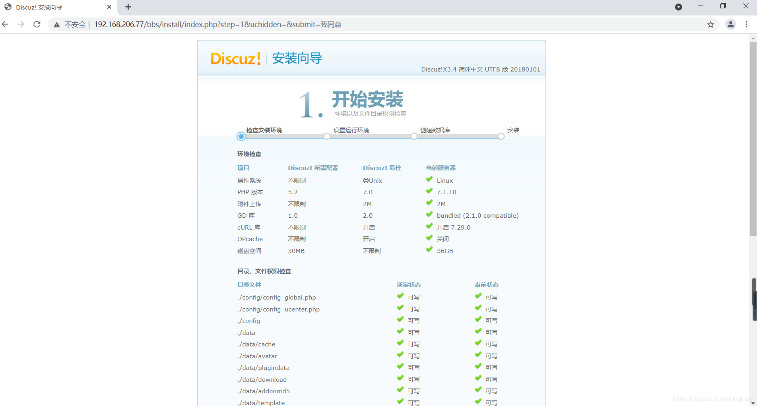
Task: Click 所需状态 check for config_ucenter.php
Action: pos(400,308)
